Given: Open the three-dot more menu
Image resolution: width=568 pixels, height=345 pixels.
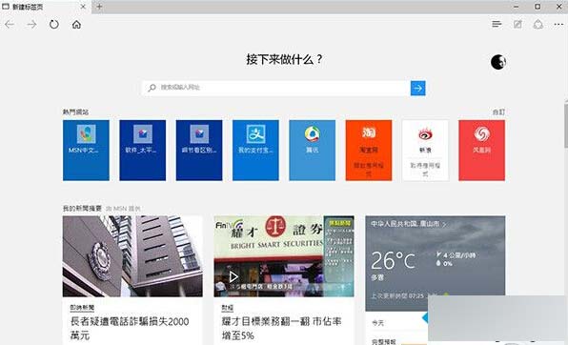Looking at the screenshot, I should (x=558, y=24).
